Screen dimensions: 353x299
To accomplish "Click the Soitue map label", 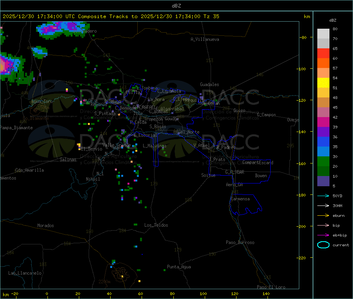I will point(208,175).
